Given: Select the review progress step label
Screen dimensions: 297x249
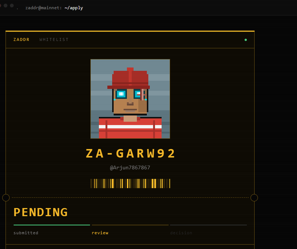Looking at the screenshot, I should pyautogui.click(x=100, y=233).
